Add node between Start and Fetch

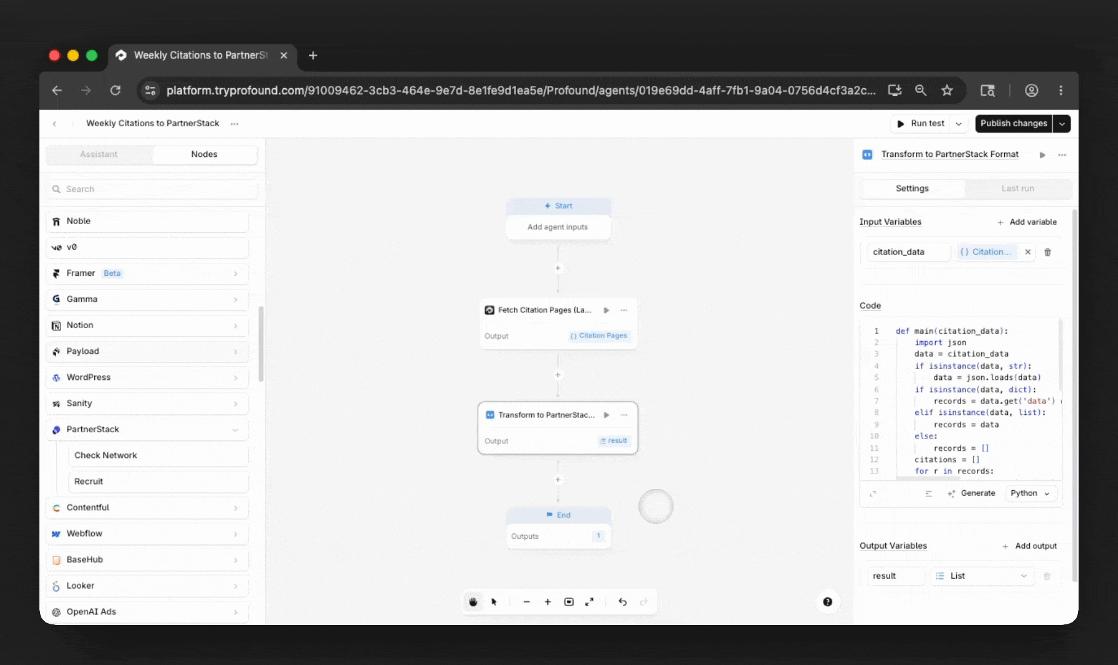pos(558,268)
